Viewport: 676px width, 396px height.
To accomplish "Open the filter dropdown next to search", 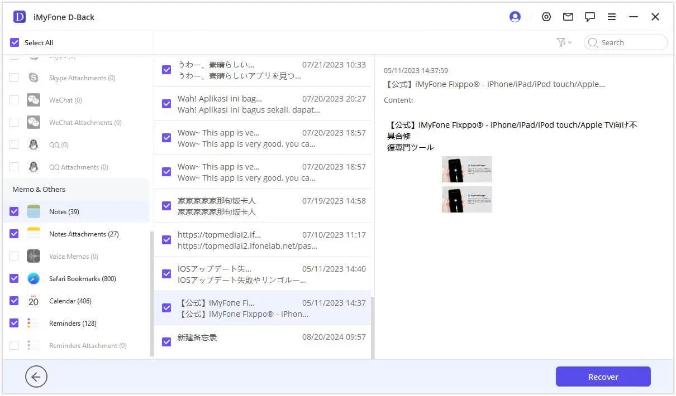I will click(x=564, y=42).
